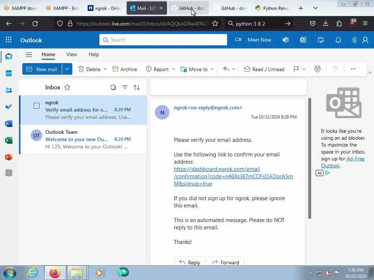The height and width of the screenshot is (280, 374).
Task: Click the taskbar volume icon
Action: (x=328, y=273)
